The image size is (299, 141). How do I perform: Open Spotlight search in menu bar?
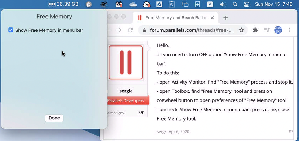235,5
